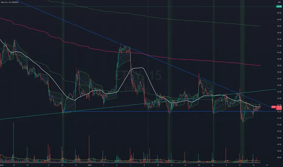Viewport: 283px width, 167px height.
Task: Click date 30 on time axis
Action: point(62,165)
